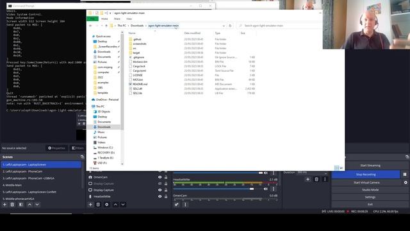Open the Filters button above Scenes
The image size is (410, 231).
pyautogui.click(x=78, y=148)
